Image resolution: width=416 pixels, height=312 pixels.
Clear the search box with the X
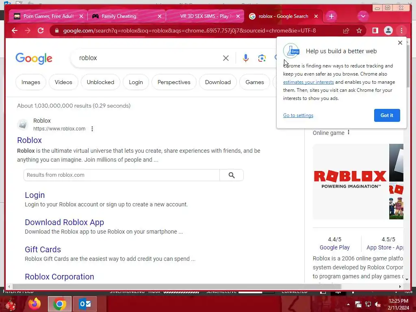coord(226,58)
